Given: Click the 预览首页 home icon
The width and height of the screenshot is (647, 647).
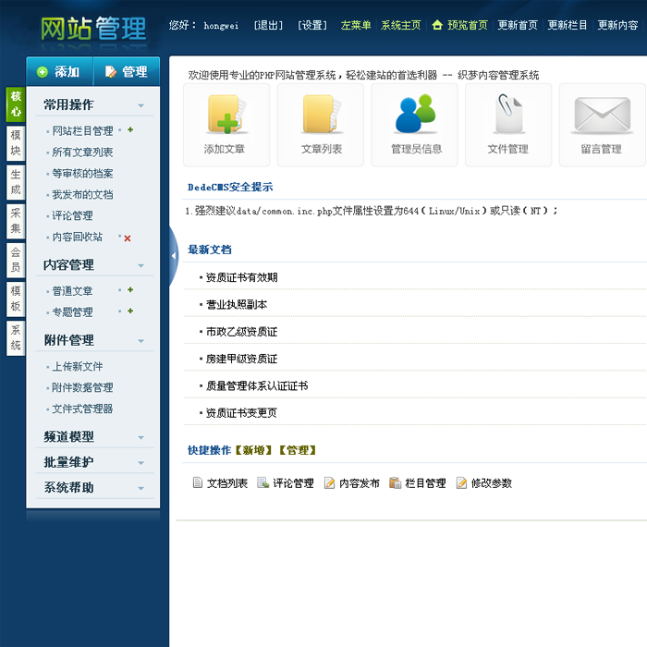Looking at the screenshot, I should [x=437, y=25].
